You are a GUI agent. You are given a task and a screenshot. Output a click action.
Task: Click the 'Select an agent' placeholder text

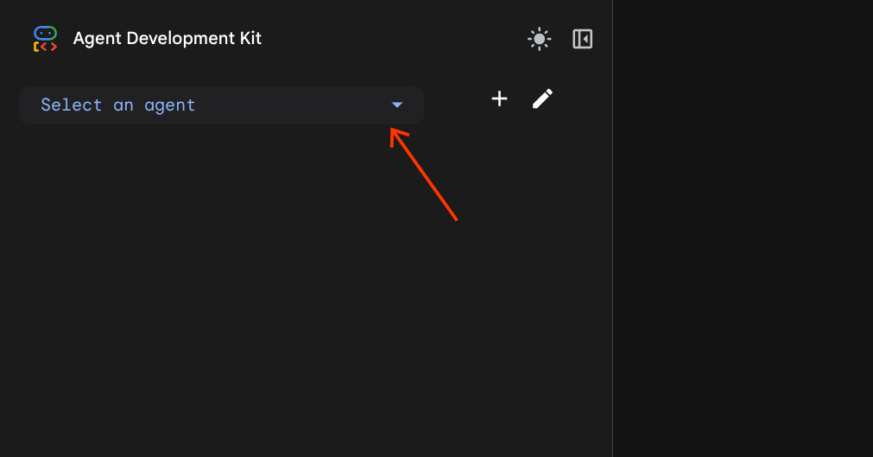[x=118, y=105]
